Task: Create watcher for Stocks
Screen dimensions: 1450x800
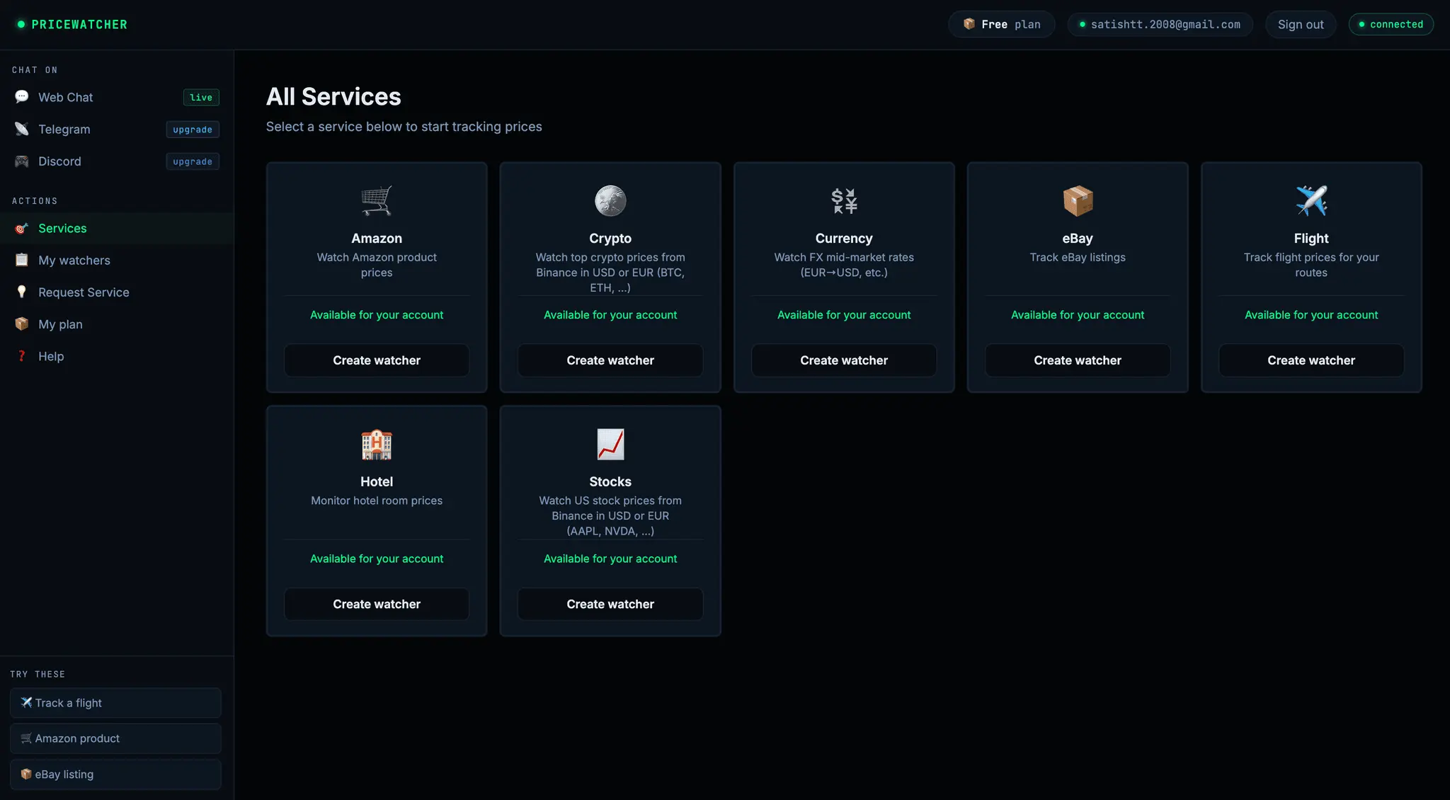Action: tap(610, 604)
